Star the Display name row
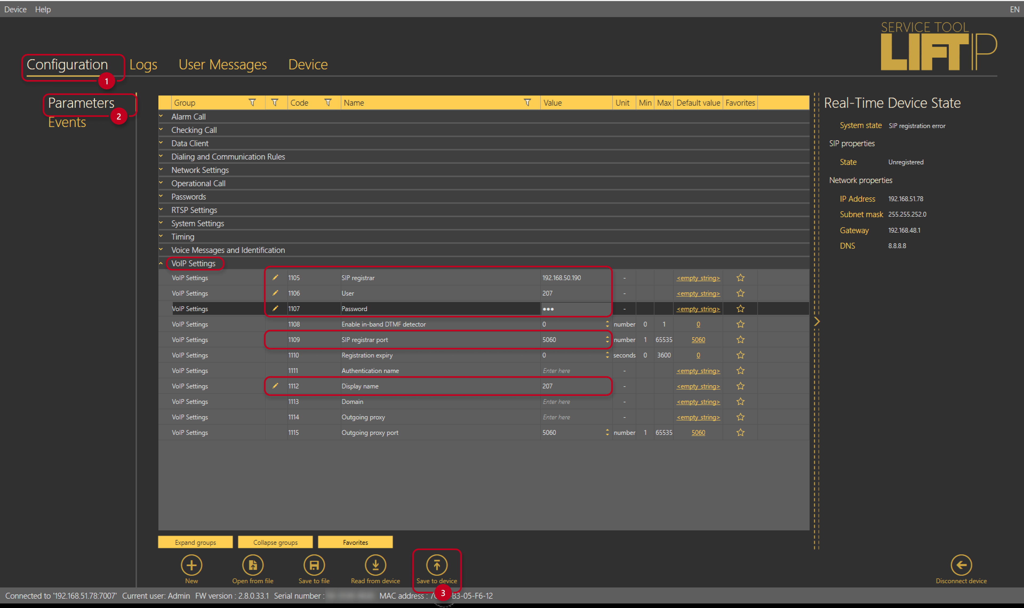The image size is (1024, 608). 740,386
